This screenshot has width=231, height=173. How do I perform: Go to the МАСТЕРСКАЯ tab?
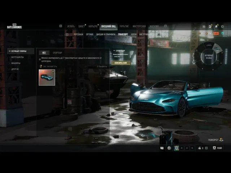click(139, 26)
